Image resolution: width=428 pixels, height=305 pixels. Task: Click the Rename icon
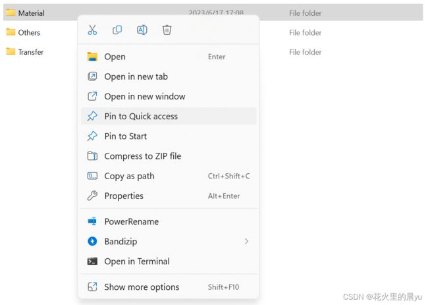[x=142, y=30]
